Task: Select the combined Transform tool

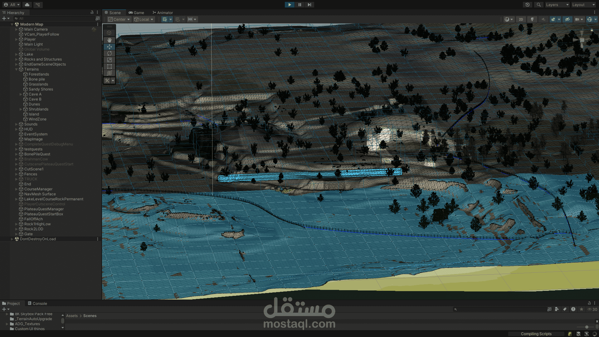Action: tap(109, 73)
